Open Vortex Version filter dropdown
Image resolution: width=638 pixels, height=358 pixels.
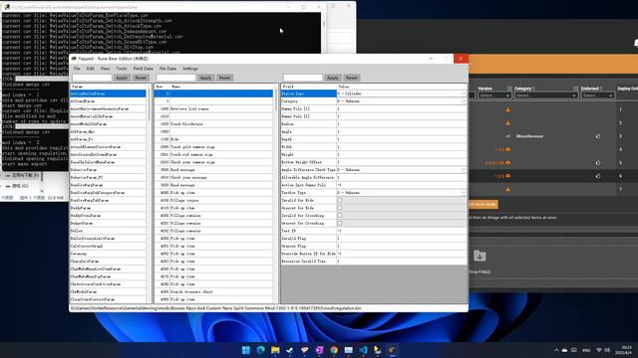(x=494, y=95)
